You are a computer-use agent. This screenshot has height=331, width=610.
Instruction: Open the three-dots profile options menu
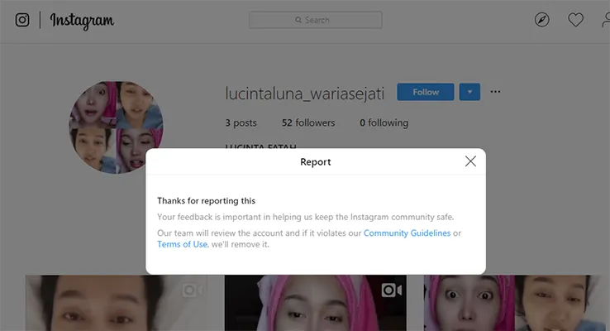click(495, 92)
